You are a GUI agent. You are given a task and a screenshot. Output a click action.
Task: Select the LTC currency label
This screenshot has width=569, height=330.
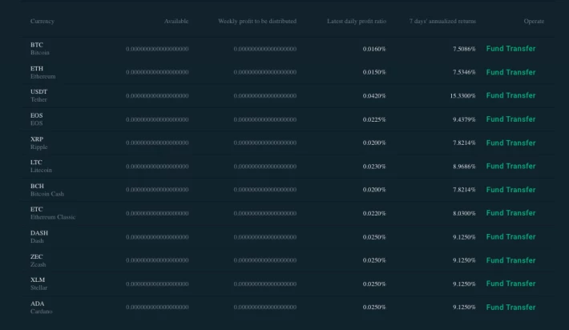point(36,163)
